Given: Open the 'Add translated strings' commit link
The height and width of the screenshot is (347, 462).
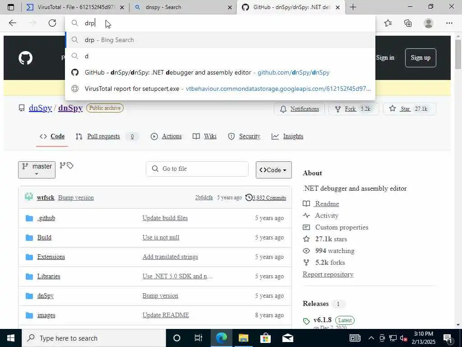Looking at the screenshot, I should (x=170, y=257).
